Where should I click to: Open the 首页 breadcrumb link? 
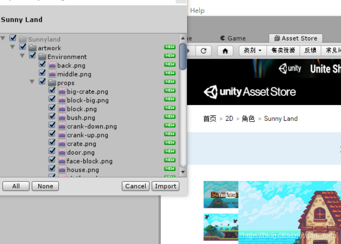tap(210, 119)
